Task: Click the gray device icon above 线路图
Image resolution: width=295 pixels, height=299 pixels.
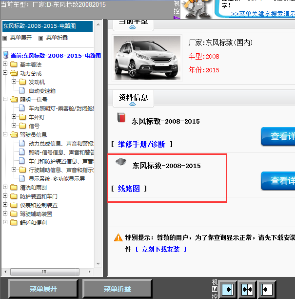Action: click(121, 162)
